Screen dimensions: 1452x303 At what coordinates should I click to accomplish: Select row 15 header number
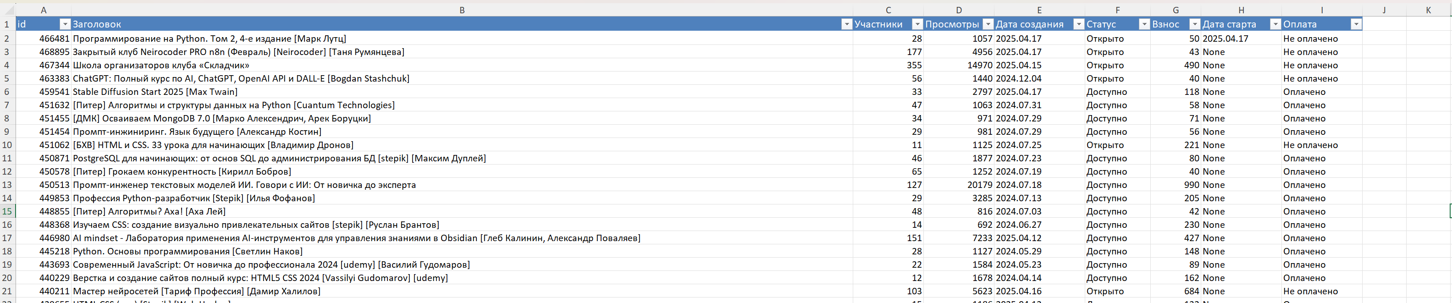(x=7, y=211)
